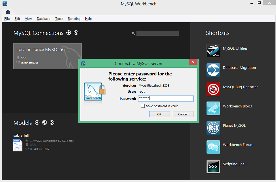Click the Scripting Shell label
The image size is (276, 182).
click(x=234, y=164)
